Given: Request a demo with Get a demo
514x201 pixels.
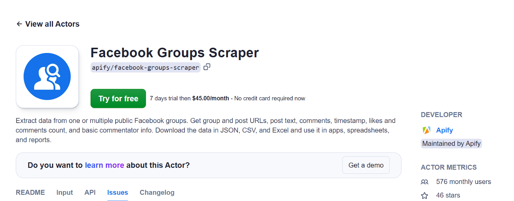Looking at the screenshot, I should [366, 165].
